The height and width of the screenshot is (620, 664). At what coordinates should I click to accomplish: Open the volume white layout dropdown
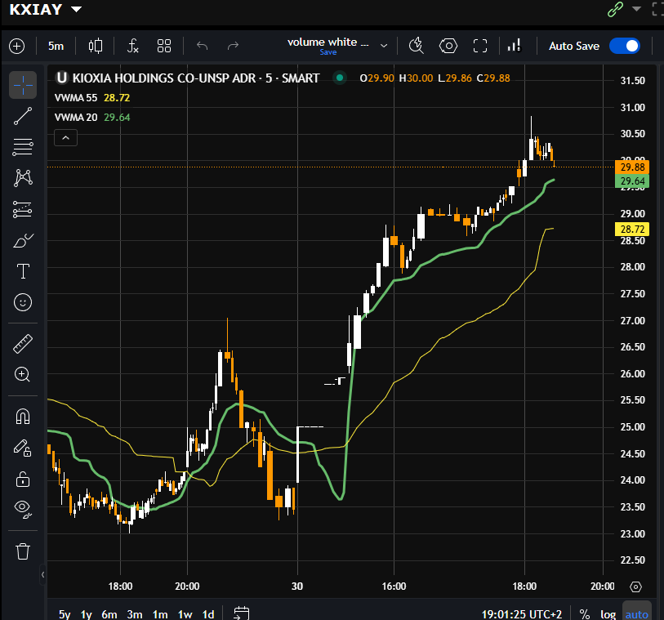tap(383, 46)
